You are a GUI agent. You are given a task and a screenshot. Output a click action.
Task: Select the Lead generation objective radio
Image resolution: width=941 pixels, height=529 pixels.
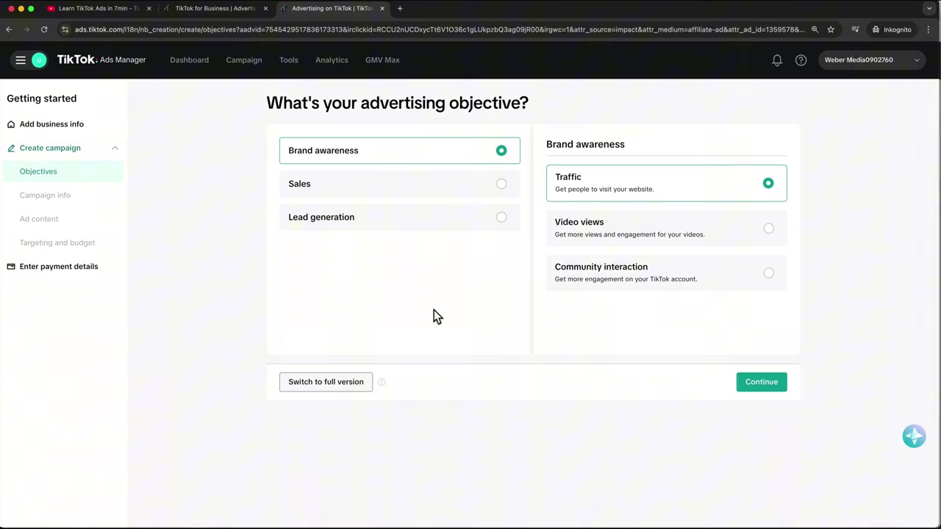(x=501, y=217)
